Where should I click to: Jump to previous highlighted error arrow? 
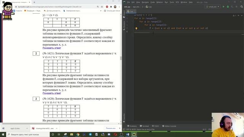point(238,15)
